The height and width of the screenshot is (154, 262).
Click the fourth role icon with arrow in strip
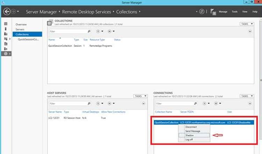coord(6,39)
